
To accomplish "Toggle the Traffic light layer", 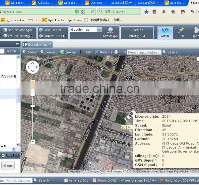I will [81, 52].
